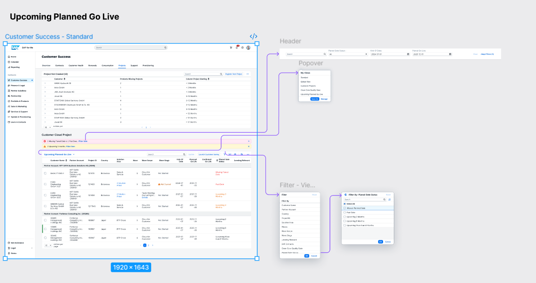The width and height of the screenshot is (536, 283).
Task: Click the Users & Contacts sidebar icon
Action: (x=9, y=122)
